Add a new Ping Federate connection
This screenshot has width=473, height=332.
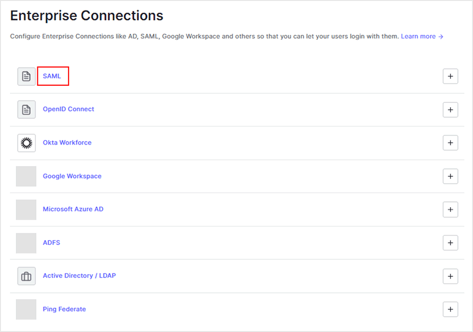coord(450,309)
